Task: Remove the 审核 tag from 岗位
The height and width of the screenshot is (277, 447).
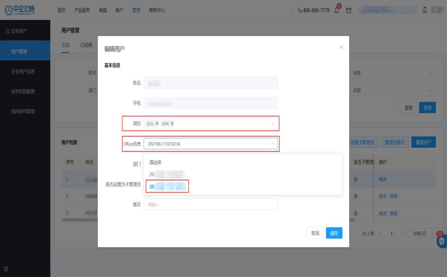Action: click(172, 123)
